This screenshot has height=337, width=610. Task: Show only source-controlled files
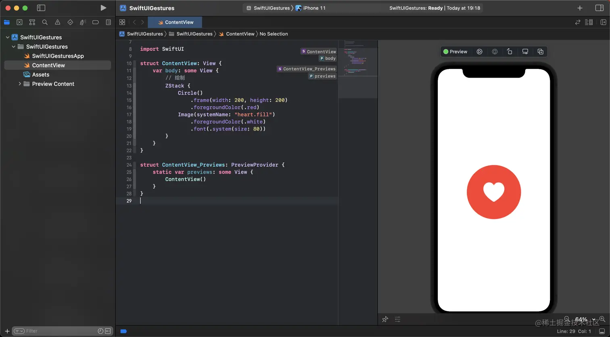(108, 331)
